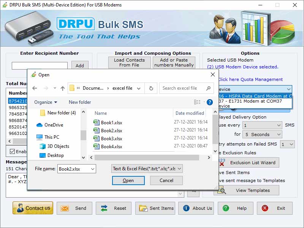Image resolution: width=304 pixels, height=228 pixels.
Task: Toggle the Enable checkbox under number list
Action: click(12, 151)
